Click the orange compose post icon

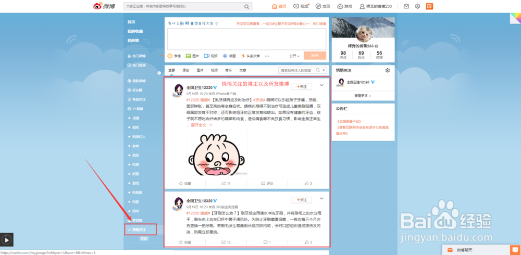[x=429, y=6]
